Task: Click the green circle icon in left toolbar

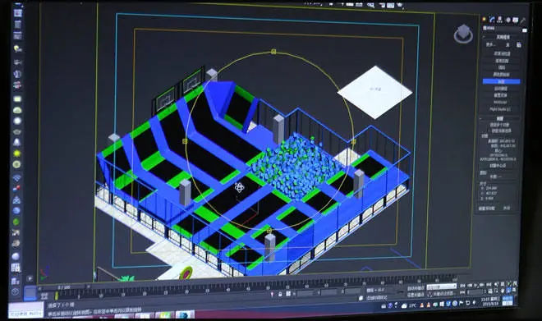Action: click(16, 222)
